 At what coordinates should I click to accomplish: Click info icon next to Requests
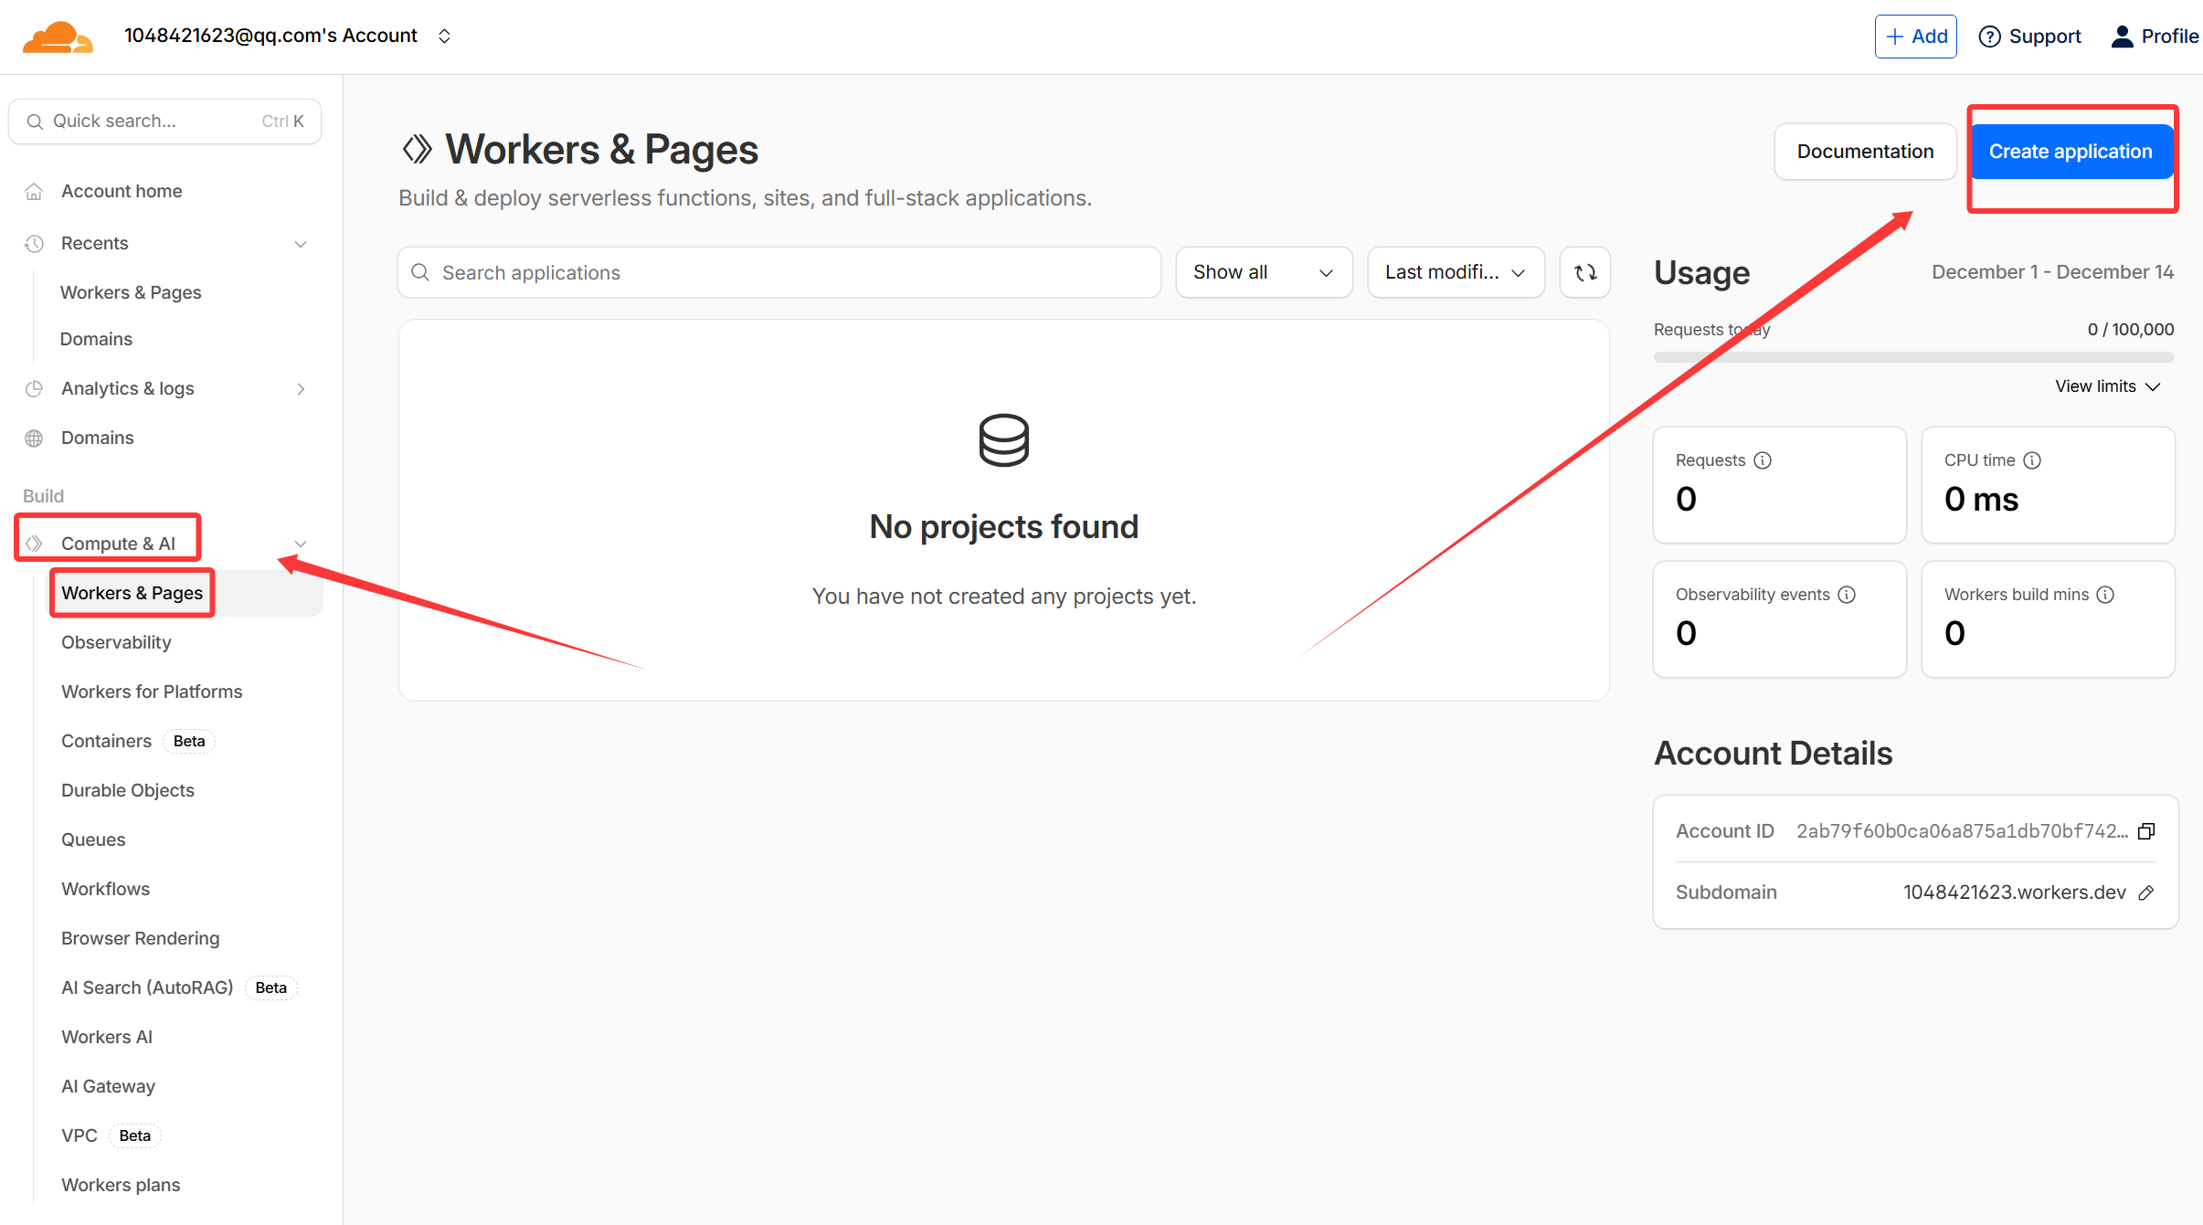[1763, 460]
